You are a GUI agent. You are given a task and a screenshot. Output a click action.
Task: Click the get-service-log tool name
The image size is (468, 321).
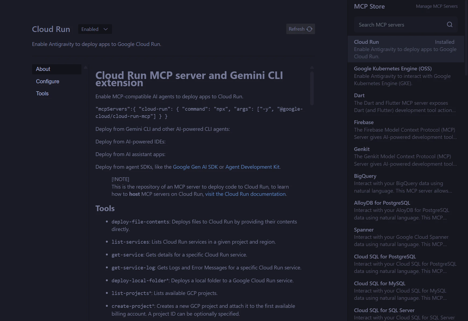(133, 268)
